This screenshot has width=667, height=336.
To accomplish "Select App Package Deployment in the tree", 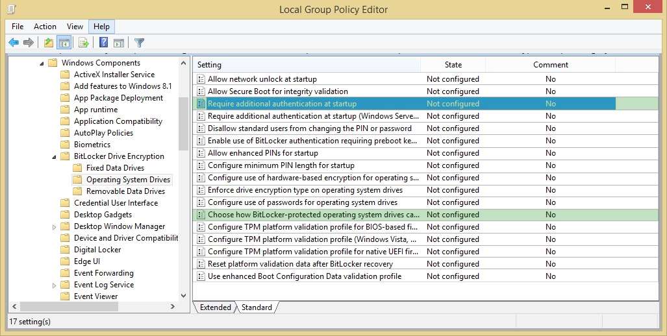I will 118,98.
